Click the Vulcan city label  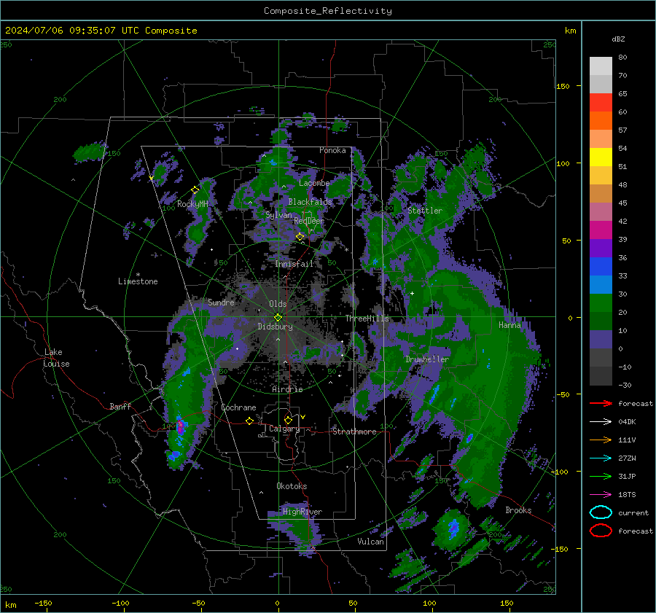(x=370, y=542)
